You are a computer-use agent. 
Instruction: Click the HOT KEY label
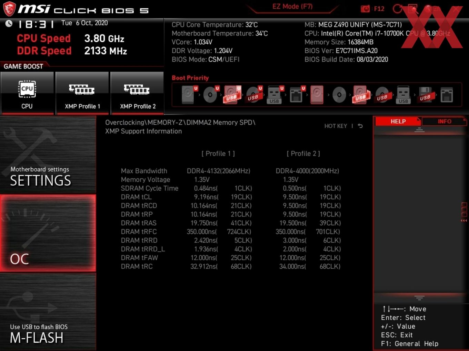tap(336, 126)
